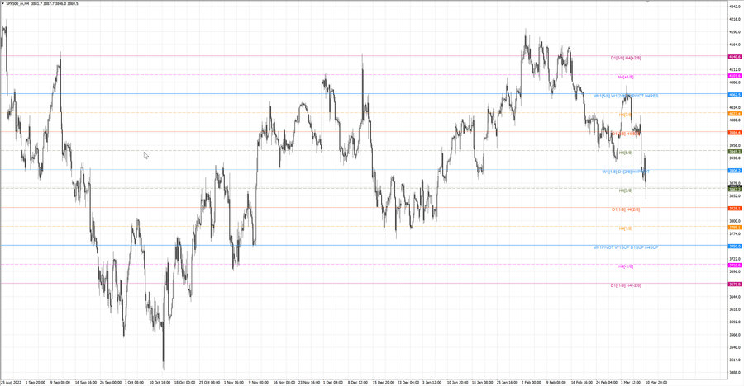Click the '26 Sep 00:00' time axis label
744x386 pixels.
111,382
